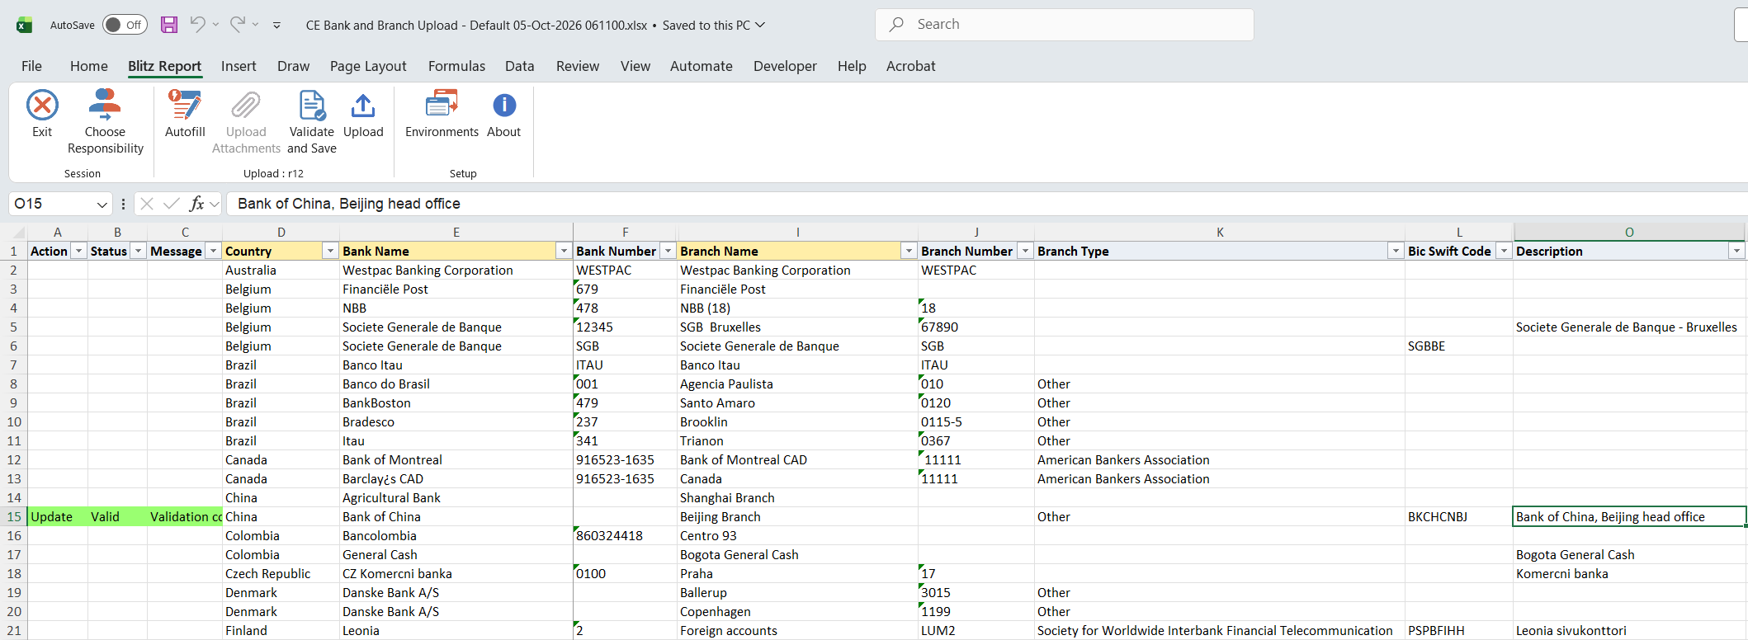The height and width of the screenshot is (640, 1748).
Task: Select the PSPBFIHH cell
Action: coord(1459,630)
